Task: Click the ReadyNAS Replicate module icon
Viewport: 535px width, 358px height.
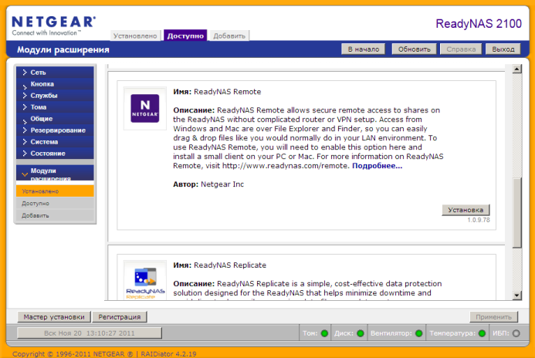Action: [145, 282]
